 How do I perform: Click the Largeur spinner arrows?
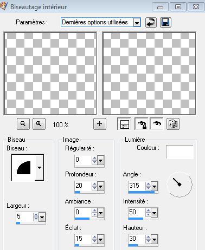point(36,217)
